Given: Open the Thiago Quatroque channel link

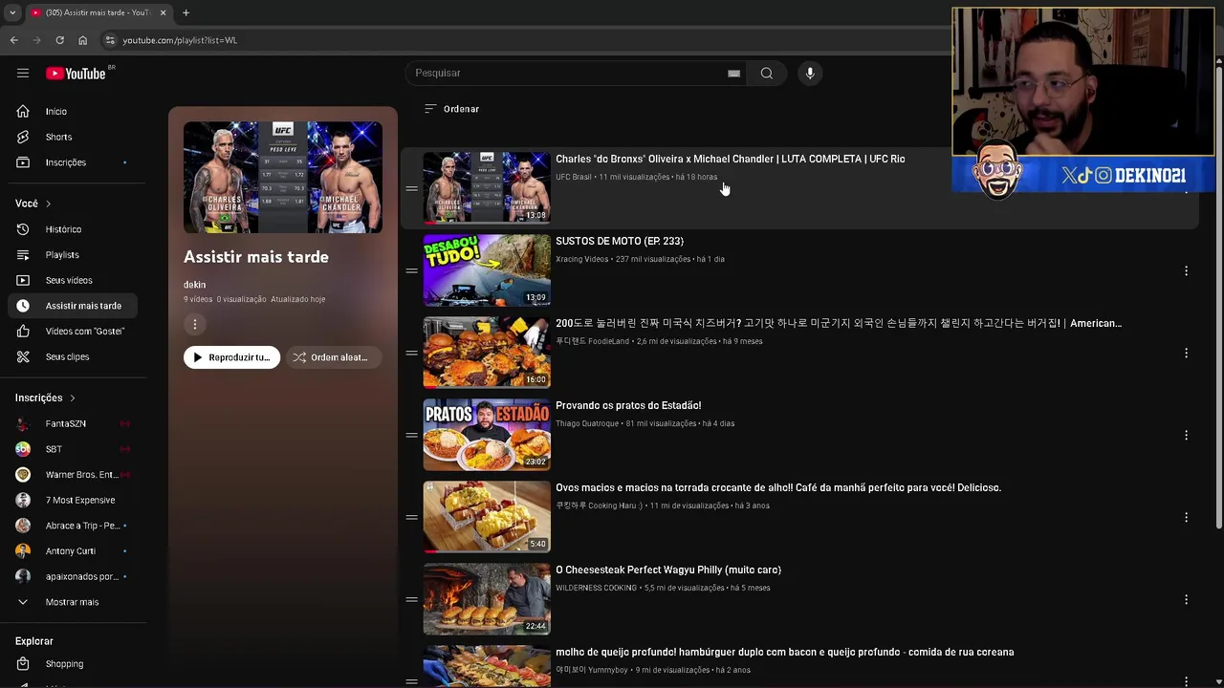Looking at the screenshot, I should 587,423.
